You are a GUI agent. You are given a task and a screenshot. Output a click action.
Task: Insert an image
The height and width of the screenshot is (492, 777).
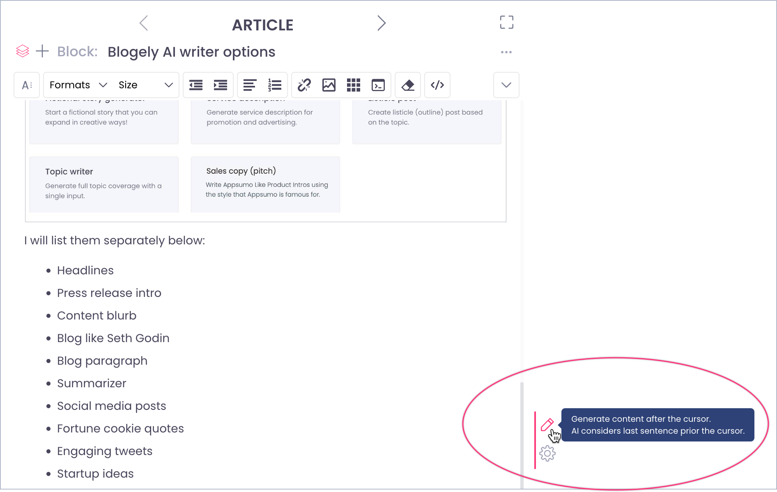coord(329,85)
